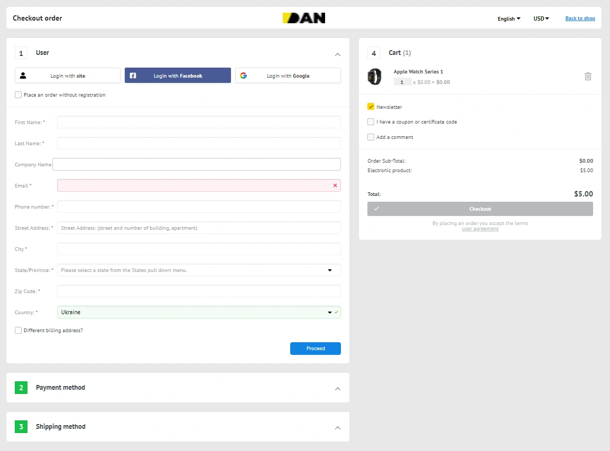The height and width of the screenshot is (451, 610).
Task: Collapse the User section chevron
Action: pos(338,54)
